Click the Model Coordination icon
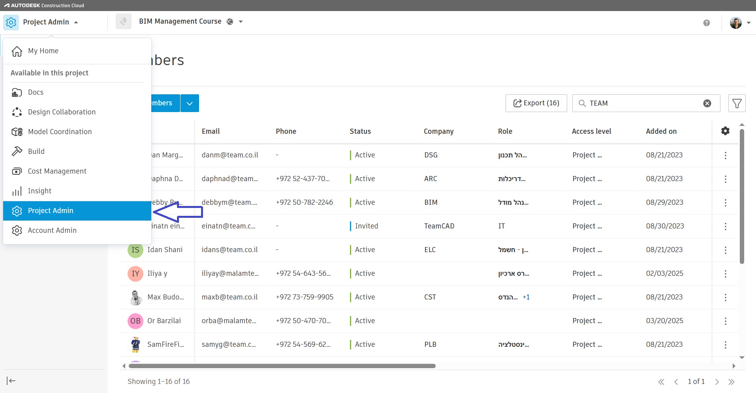The image size is (756, 393). (17, 132)
